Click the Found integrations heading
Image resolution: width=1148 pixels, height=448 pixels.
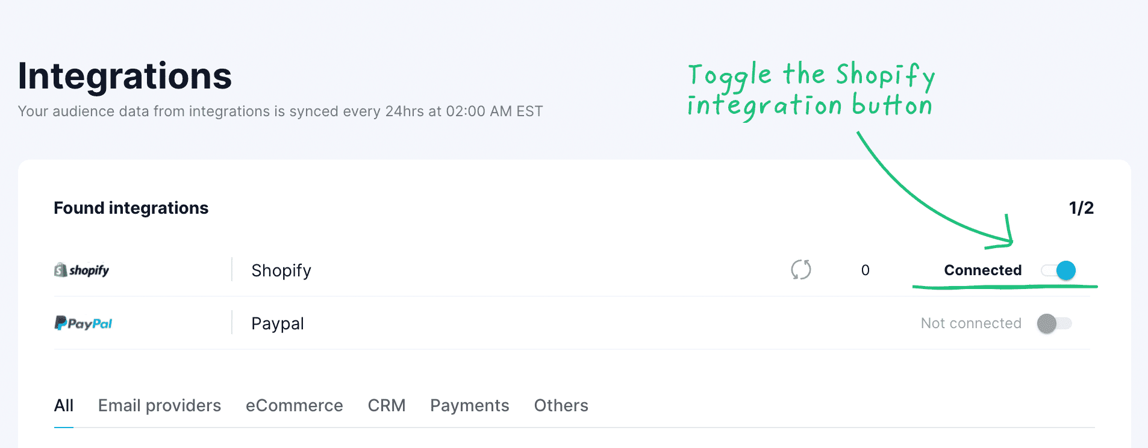coord(131,208)
